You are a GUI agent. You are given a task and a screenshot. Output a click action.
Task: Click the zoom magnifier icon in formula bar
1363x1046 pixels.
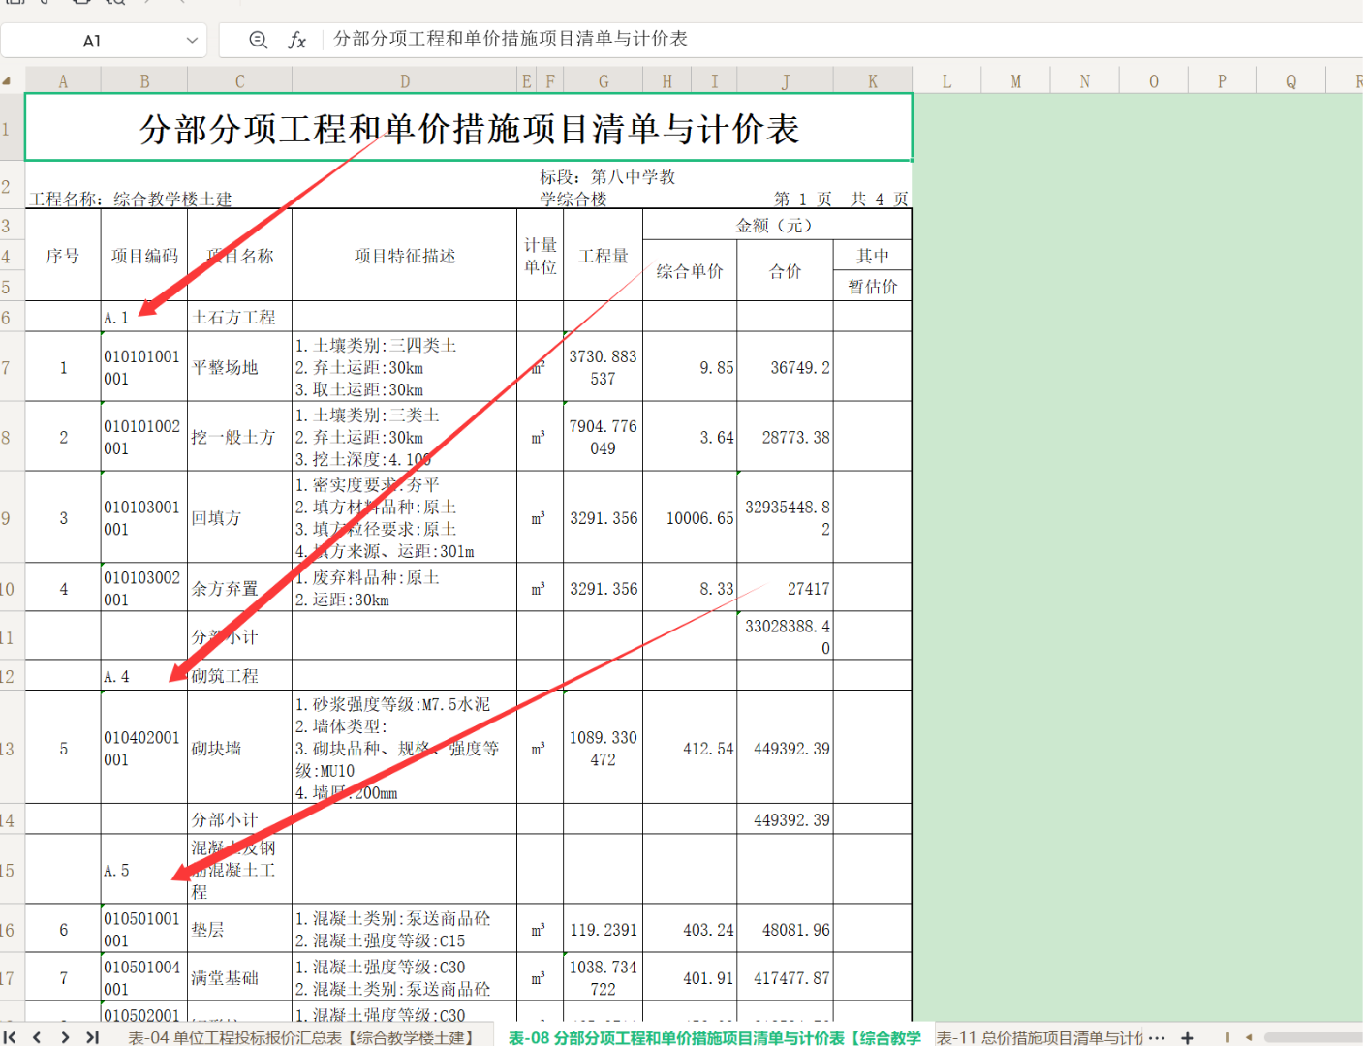(258, 40)
